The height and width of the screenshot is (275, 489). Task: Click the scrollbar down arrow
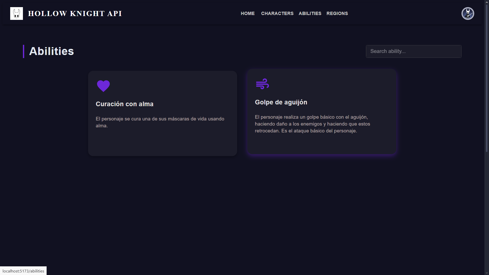pyautogui.click(x=486, y=273)
